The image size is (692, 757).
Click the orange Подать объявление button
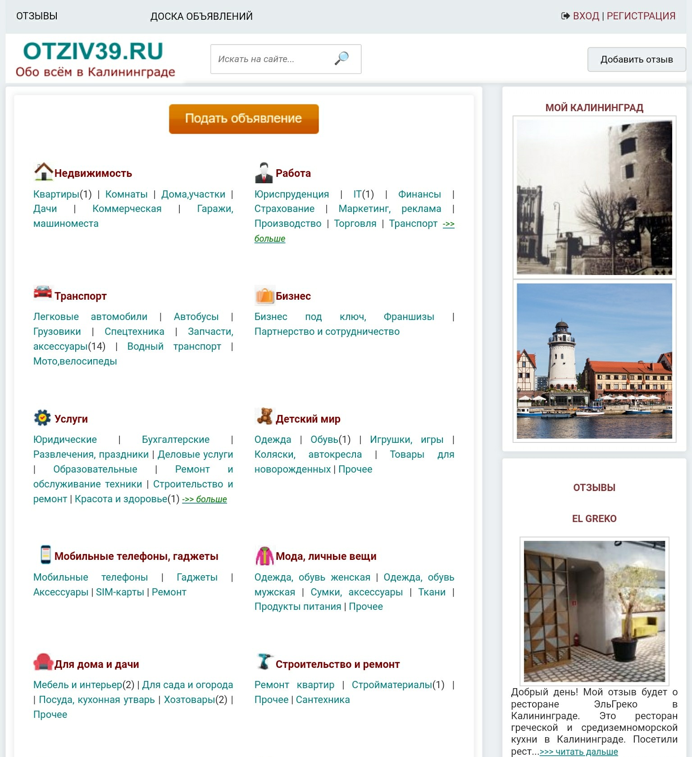pos(244,119)
